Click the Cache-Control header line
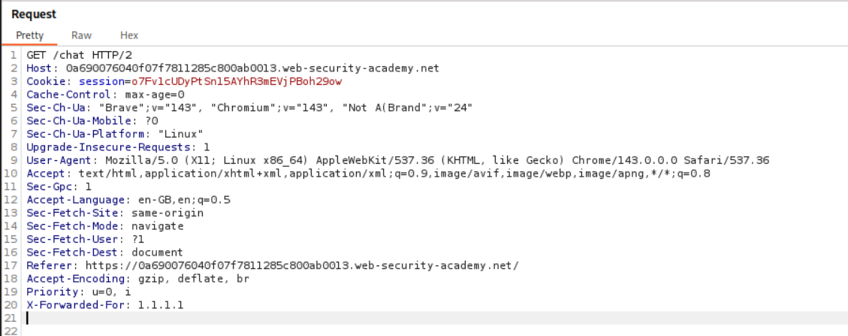The image size is (848, 336). 105,95
